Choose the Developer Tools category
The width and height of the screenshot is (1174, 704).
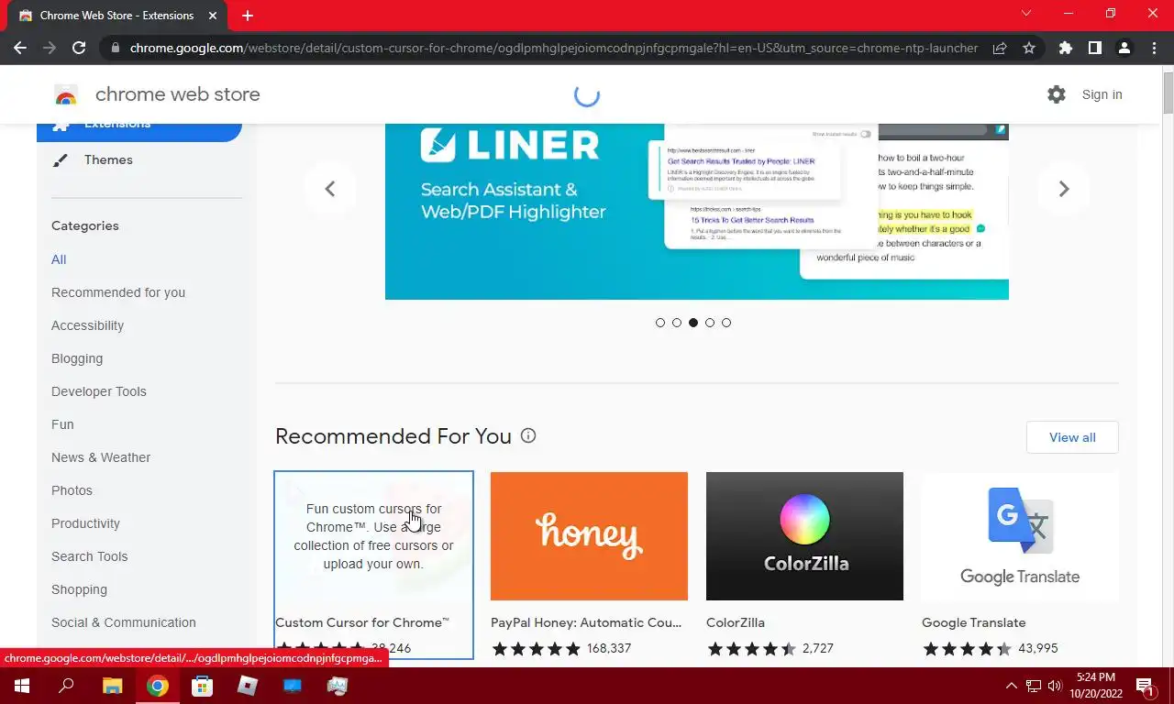pos(99,391)
